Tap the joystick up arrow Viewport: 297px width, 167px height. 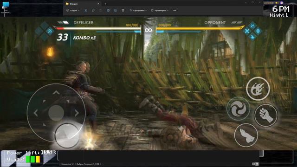(x=56, y=93)
